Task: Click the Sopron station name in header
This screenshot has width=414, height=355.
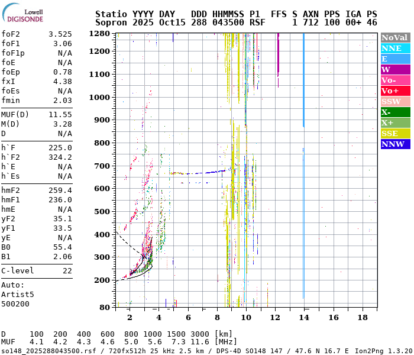Action: point(109,22)
